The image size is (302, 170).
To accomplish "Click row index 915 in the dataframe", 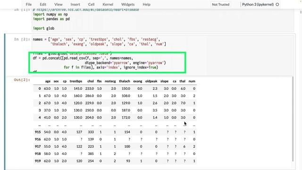I will (38, 132).
